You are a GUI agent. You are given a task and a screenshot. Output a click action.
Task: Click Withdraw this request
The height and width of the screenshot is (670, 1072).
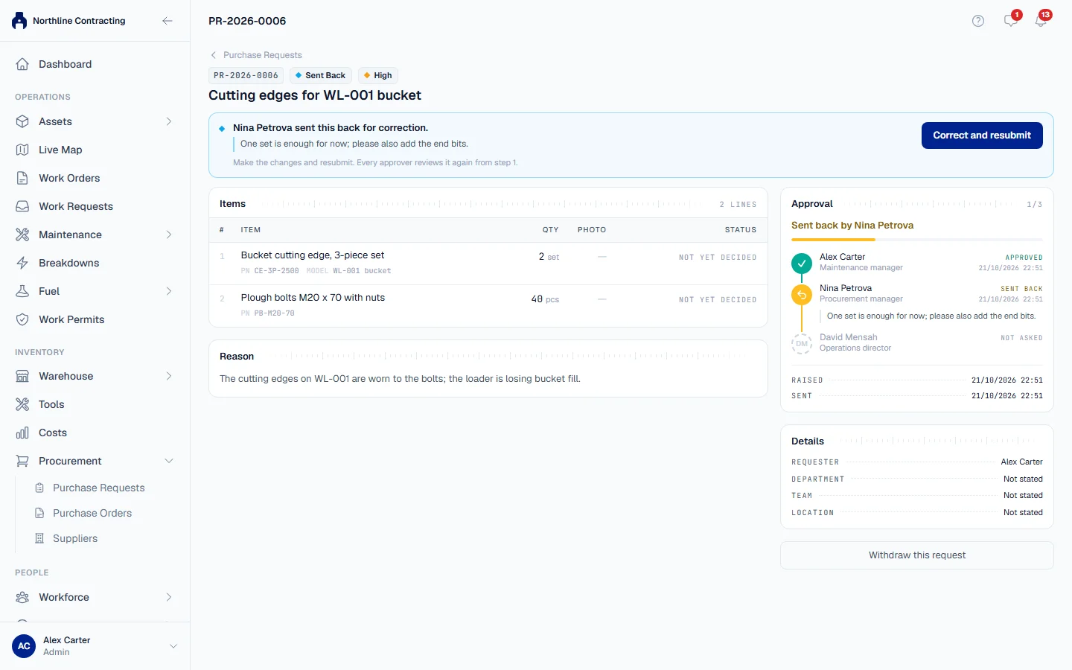tap(917, 555)
